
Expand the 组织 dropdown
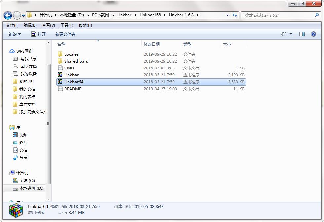15,34
